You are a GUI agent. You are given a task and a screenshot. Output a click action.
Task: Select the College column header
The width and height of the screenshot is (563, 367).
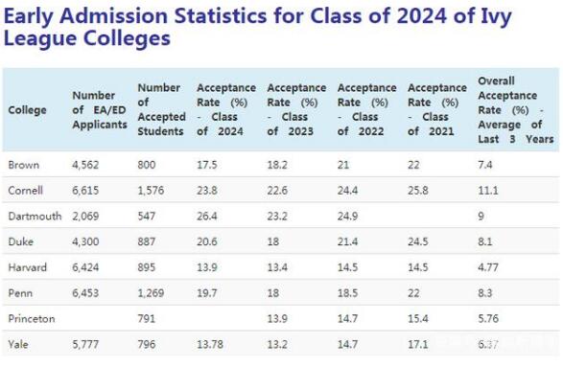point(27,110)
